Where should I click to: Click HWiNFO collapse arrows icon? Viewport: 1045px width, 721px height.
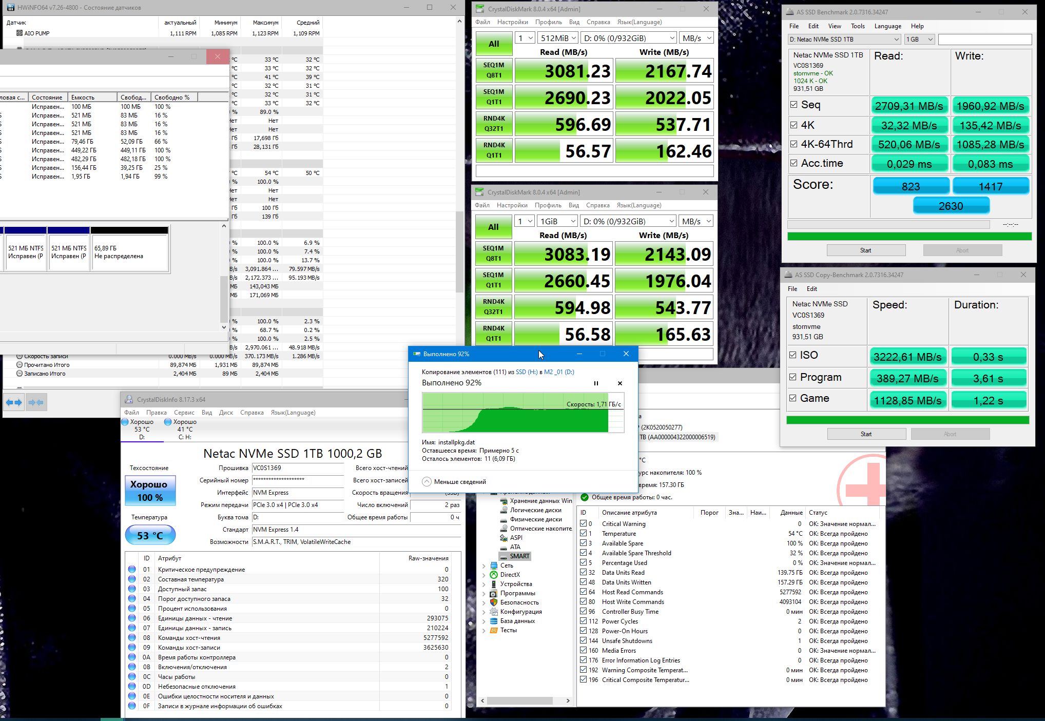tap(36, 403)
